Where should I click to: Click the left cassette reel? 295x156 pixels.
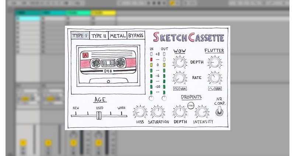pyautogui.click(x=96, y=63)
